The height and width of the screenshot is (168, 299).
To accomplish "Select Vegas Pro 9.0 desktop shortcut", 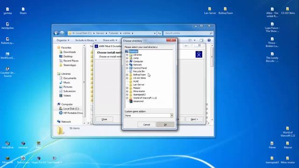I will click(x=39, y=160).
